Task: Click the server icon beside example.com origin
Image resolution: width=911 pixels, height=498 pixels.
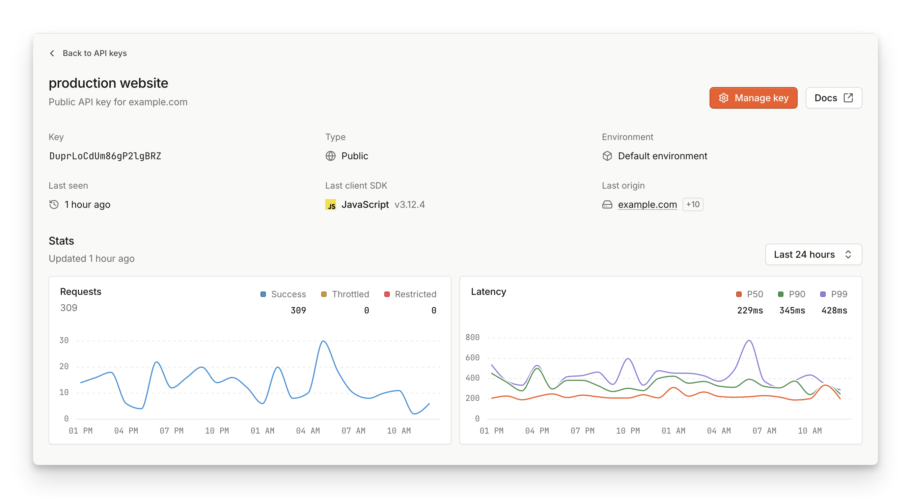Action: pos(607,205)
